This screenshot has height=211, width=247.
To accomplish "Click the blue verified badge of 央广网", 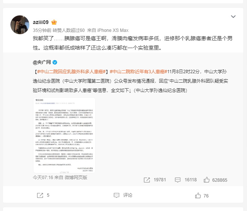I will (55, 62).
